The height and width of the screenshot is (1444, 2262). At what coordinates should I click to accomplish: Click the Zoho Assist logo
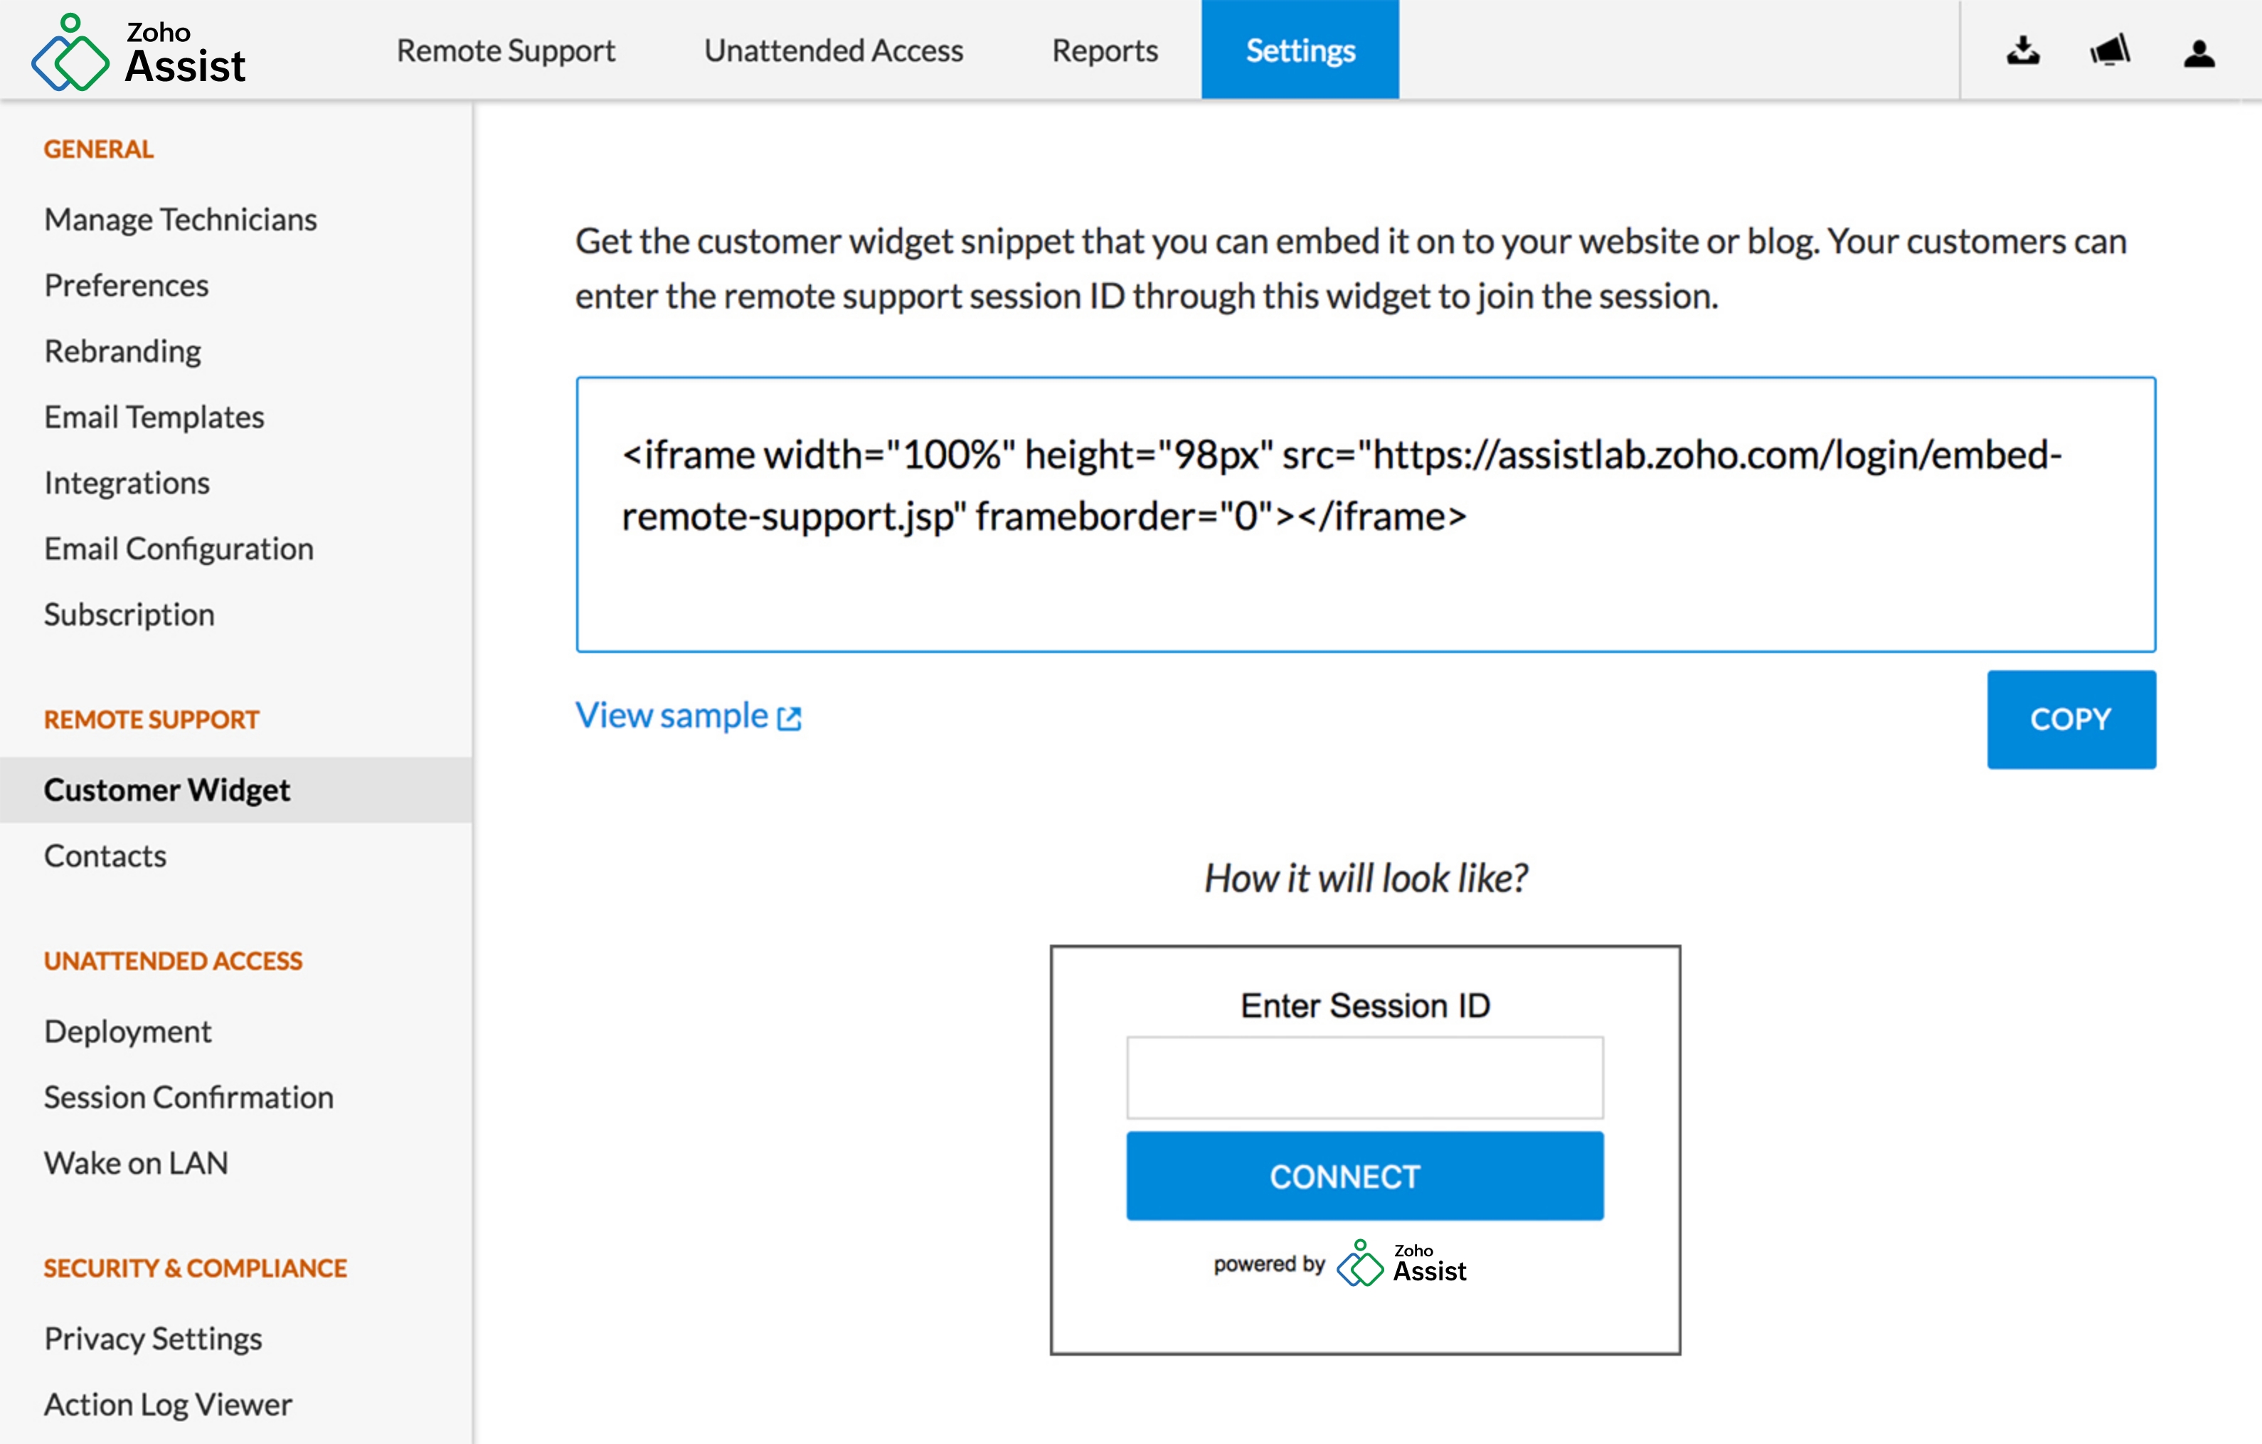point(139,52)
